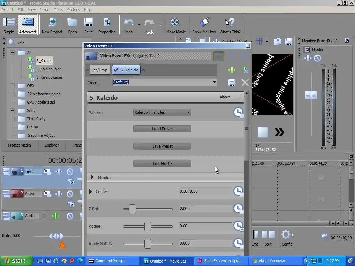Expand the Third Party folder
This screenshot has width=355, height=266.
[x=12, y=119]
